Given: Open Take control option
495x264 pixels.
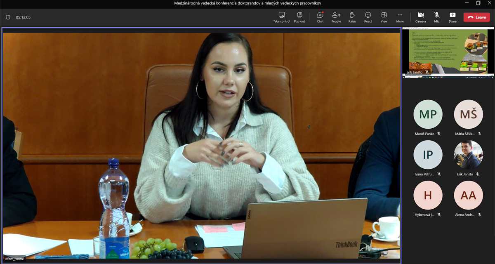Looking at the screenshot, I should (282, 17).
